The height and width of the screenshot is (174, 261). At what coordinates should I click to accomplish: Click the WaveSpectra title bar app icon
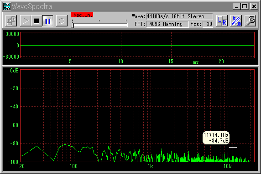coord(7,6)
